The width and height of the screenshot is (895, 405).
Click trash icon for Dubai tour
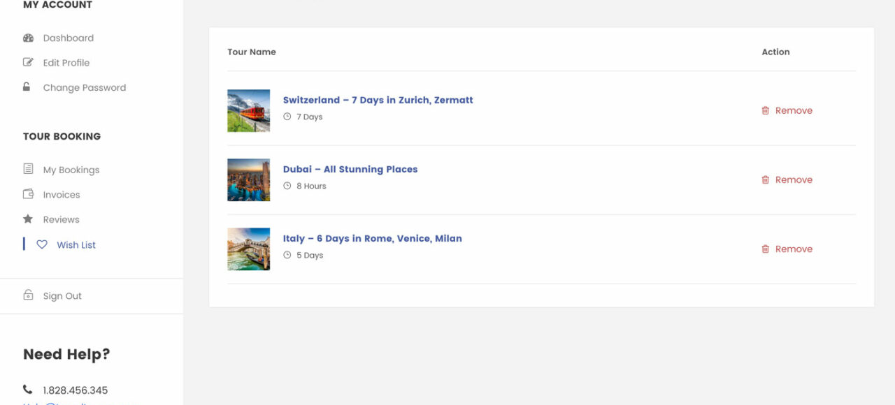(765, 179)
